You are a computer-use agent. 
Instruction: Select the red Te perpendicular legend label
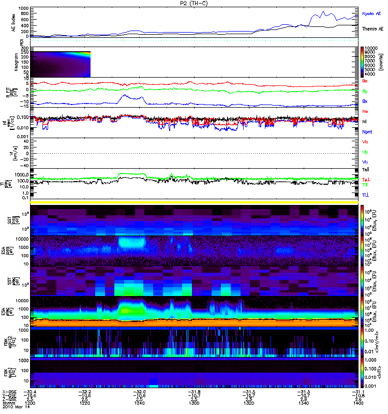pyautogui.click(x=366, y=180)
